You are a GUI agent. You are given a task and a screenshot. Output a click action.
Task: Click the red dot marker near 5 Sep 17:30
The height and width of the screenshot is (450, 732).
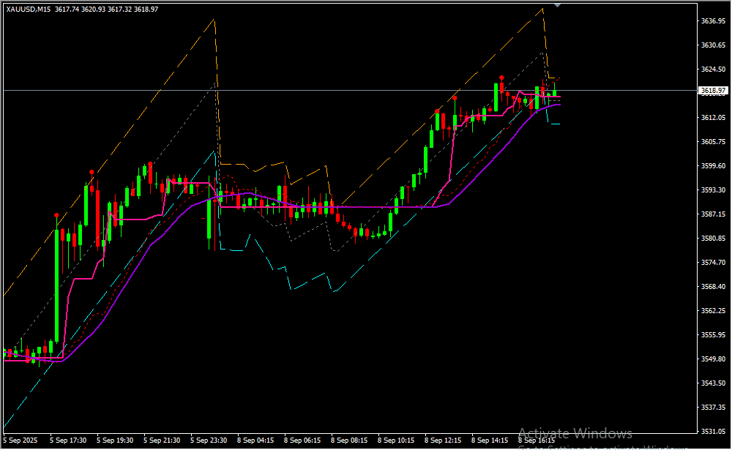coord(56,215)
